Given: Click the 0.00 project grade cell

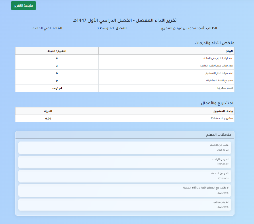Looking at the screenshot, I should 48,119.
